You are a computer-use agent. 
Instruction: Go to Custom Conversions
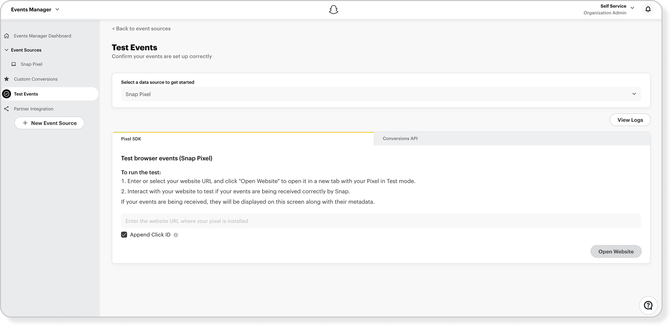36,79
